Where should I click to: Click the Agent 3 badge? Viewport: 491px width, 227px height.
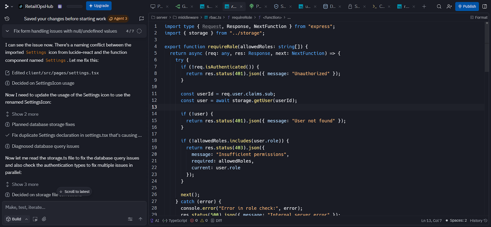point(118,19)
